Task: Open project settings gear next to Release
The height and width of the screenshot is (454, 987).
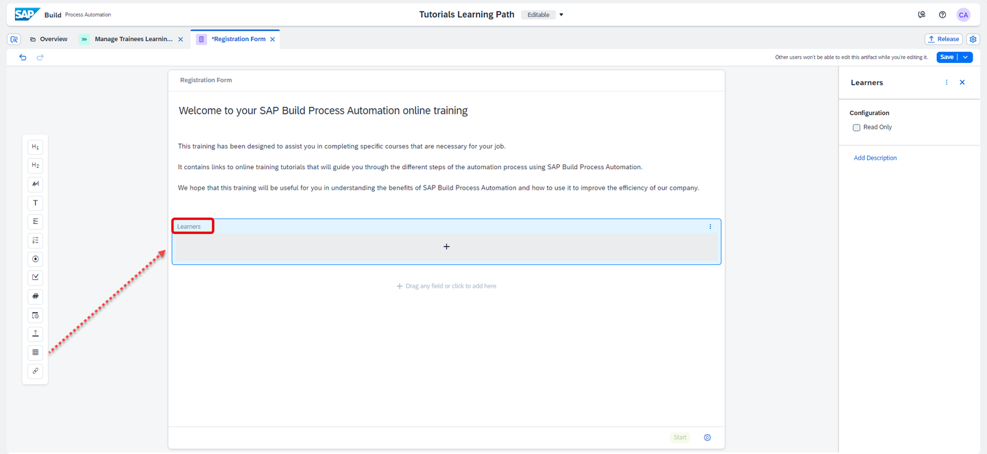Action: pos(973,40)
